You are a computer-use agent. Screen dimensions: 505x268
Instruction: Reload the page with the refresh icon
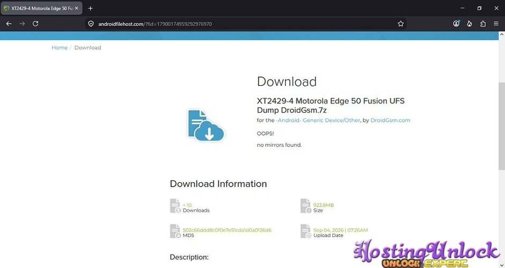coord(35,24)
